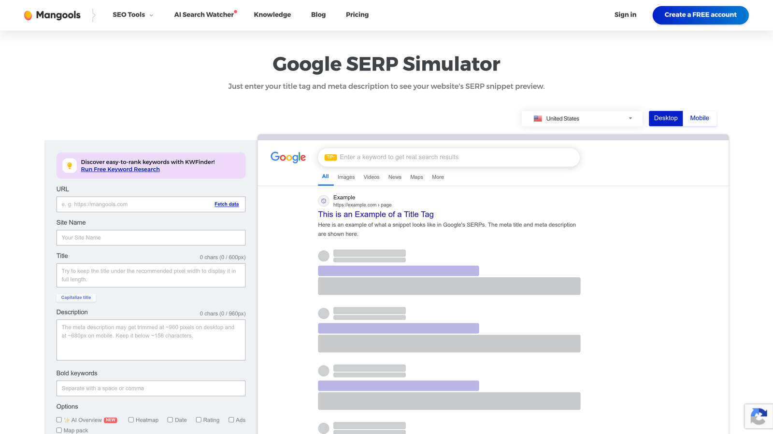Click the snippet meta description text
The image size is (773, 434).
(447, 230)
